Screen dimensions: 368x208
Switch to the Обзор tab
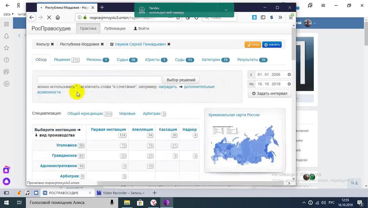pyautogui.click(x=41, y=60)
